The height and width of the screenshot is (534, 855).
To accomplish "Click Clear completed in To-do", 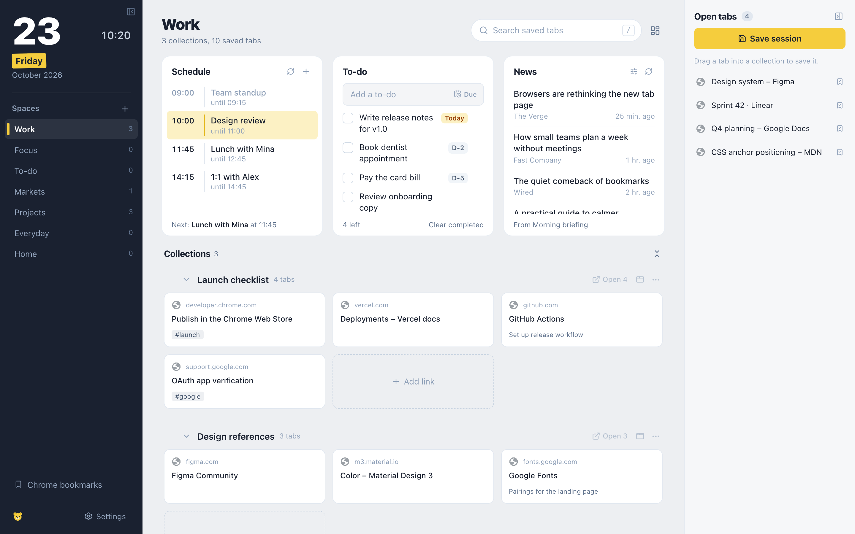I will [x=456, y=225].
